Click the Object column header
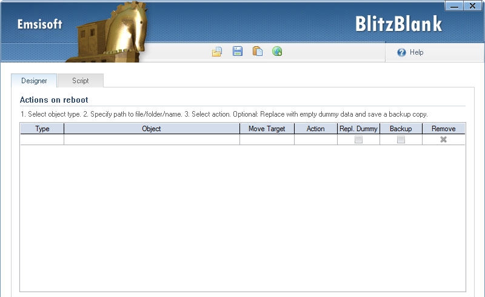 [x=152, y=129]
